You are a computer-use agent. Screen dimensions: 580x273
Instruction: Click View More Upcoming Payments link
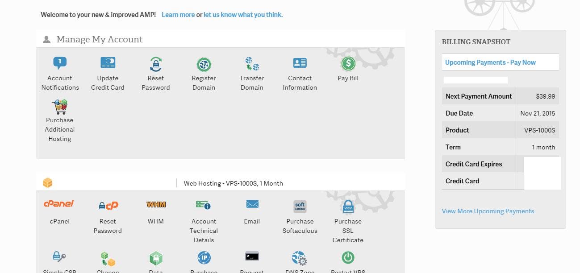pos(488,211)
